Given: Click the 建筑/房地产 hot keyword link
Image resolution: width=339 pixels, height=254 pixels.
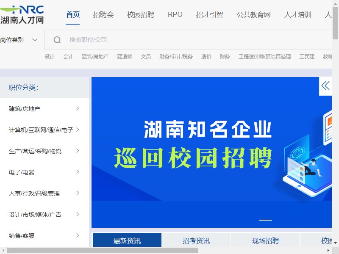Looking at the screenshot, I should (x=95, y=57).
